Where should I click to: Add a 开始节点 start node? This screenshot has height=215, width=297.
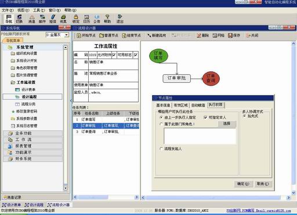[86, 35]
